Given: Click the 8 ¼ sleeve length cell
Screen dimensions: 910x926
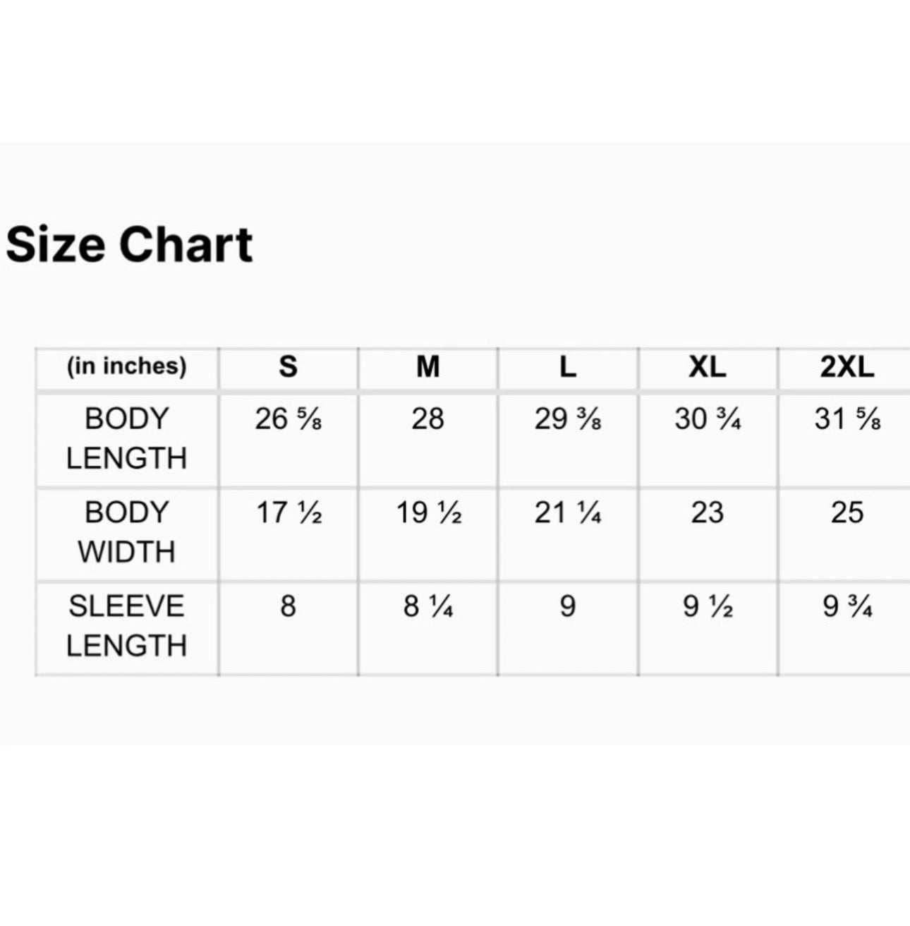Looking at the screenshot, I should (427, 607).
